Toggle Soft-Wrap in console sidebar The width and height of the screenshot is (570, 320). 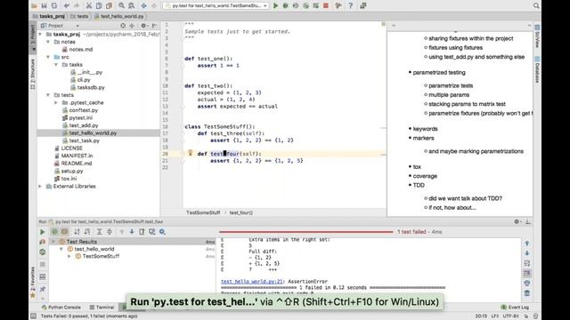click(x=527, y=263)
